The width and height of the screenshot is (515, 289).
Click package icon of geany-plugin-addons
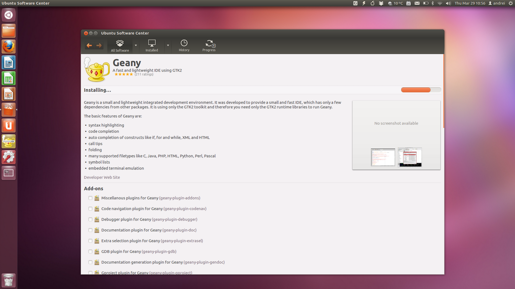click(97, 198)
